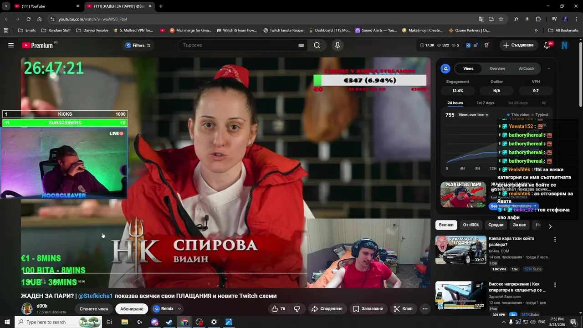Screen dimensions: 583x328
Task: Open more actions under the video
Action: [x=425, y=308]
